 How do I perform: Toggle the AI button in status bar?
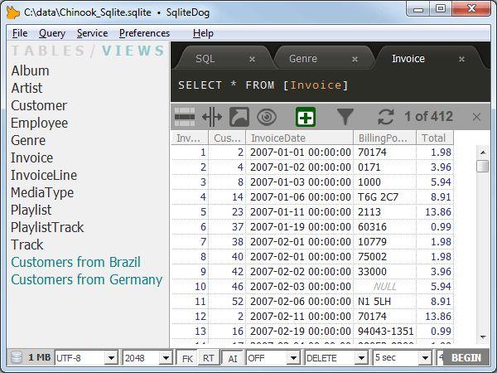point(231,358)
